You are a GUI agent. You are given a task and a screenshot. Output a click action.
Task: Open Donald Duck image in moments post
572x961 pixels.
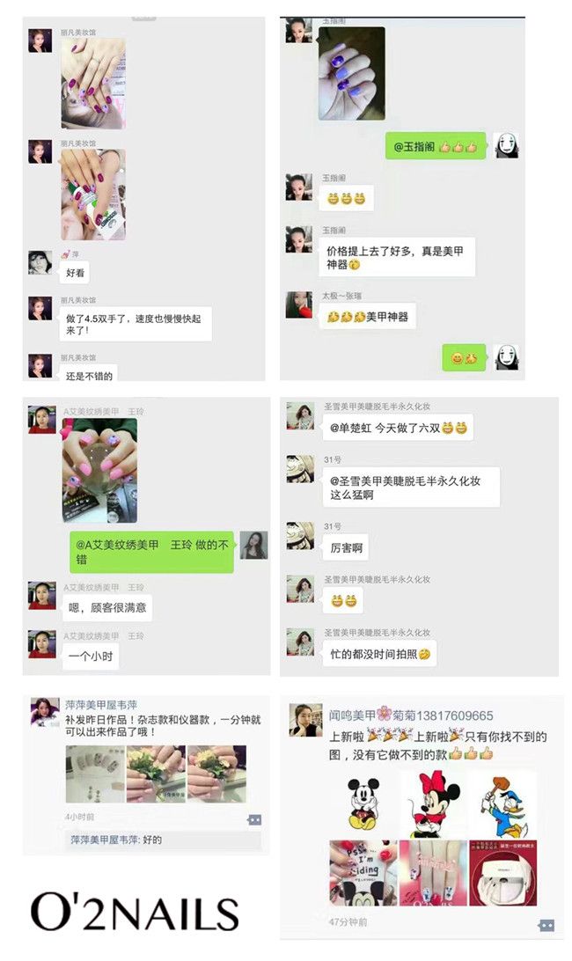click(503, 804)
